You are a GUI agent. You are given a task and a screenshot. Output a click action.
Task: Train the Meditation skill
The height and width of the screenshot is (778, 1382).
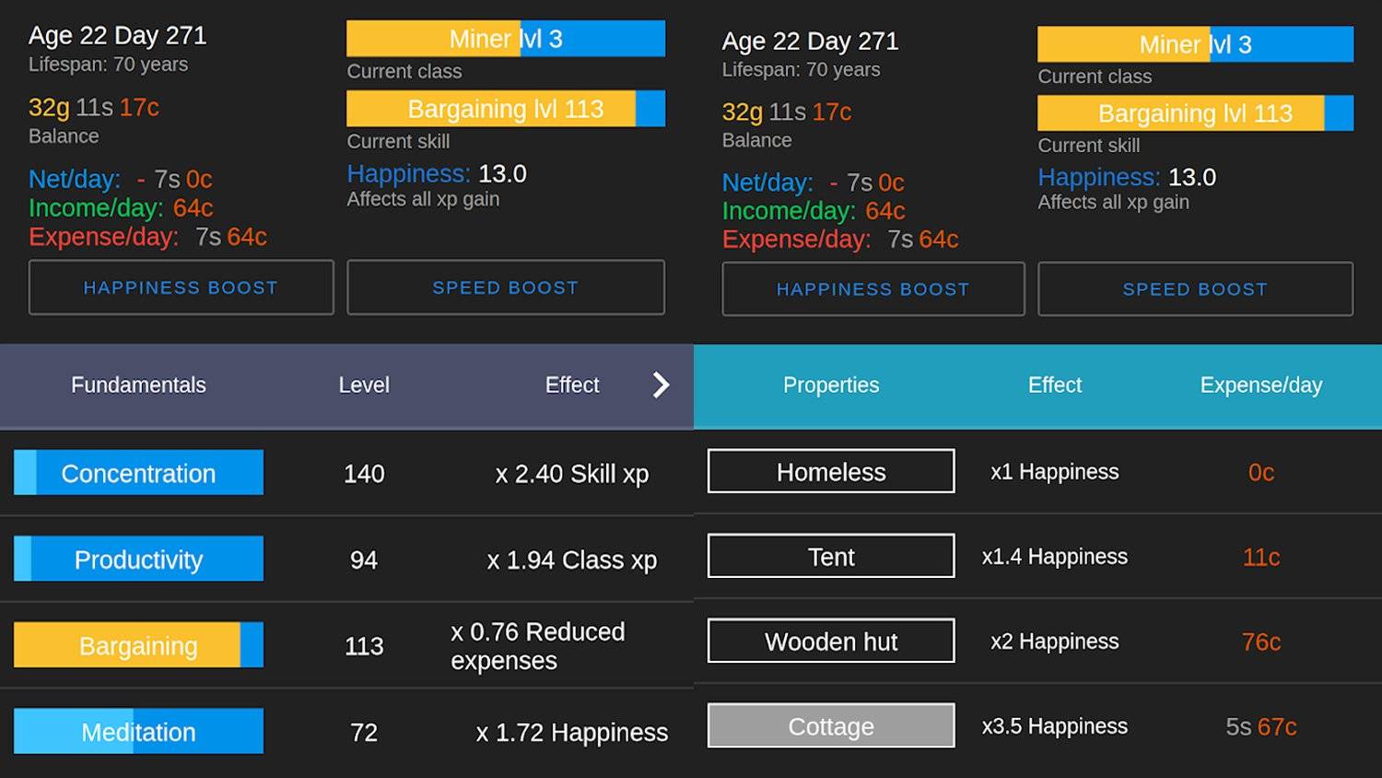tap(138, 731)
